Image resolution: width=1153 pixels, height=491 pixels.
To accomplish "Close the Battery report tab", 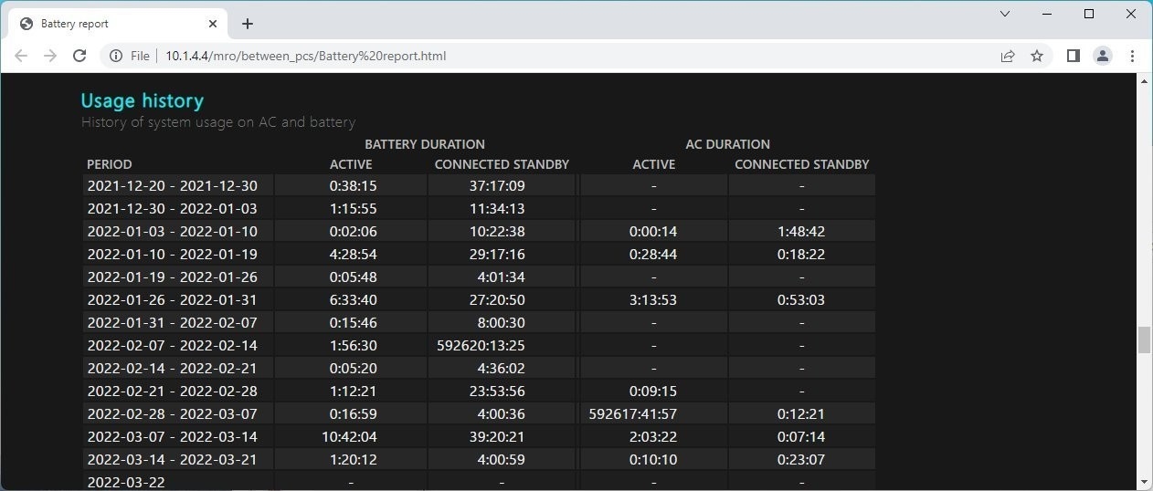I will 212,24.
